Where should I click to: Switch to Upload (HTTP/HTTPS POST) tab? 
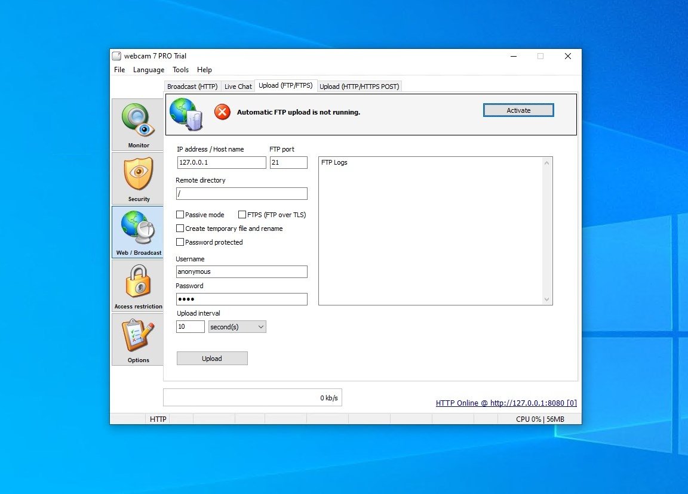pyautogui.click(x=360, y=87)
